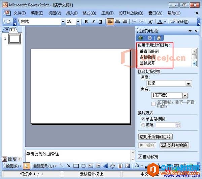Go back in the task pane
This screenshot has width=202, height=179.
click(x=141, y=38)
